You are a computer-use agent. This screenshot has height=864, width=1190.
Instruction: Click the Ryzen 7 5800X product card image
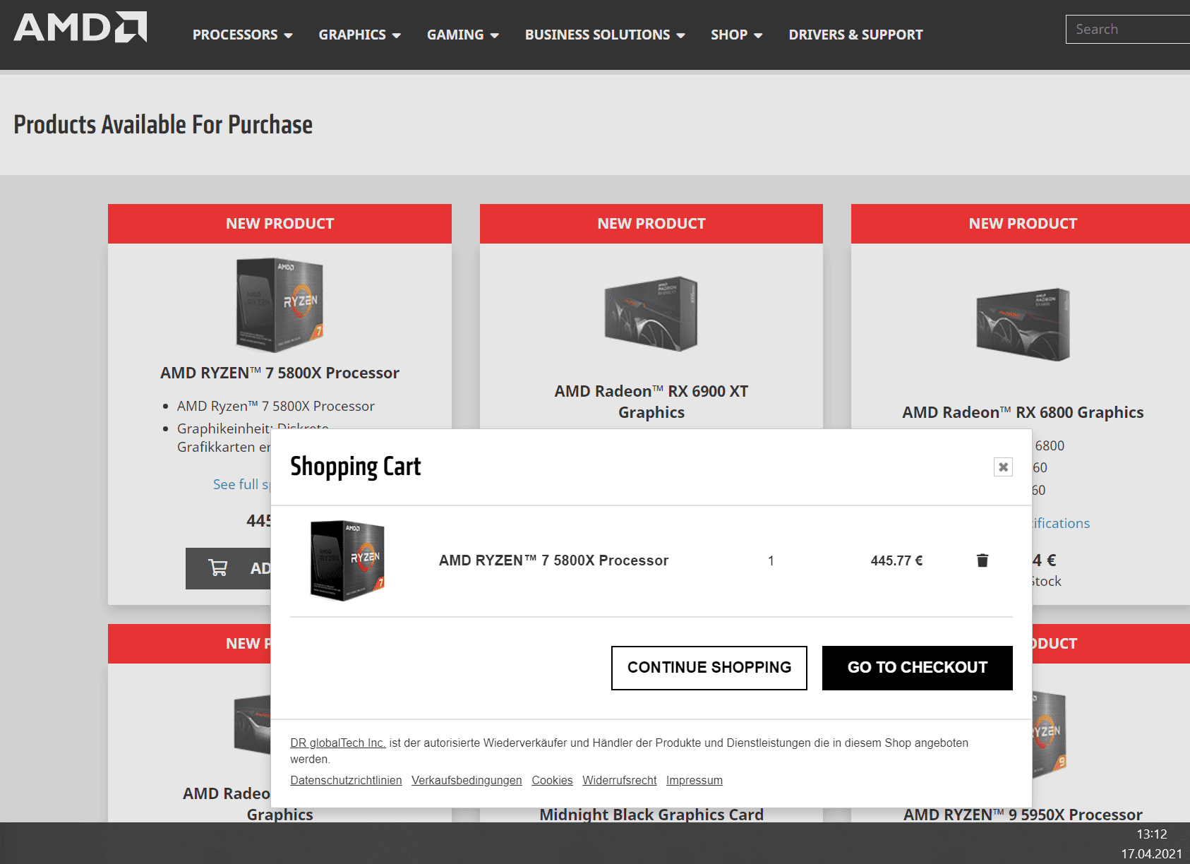click(280, 305)
